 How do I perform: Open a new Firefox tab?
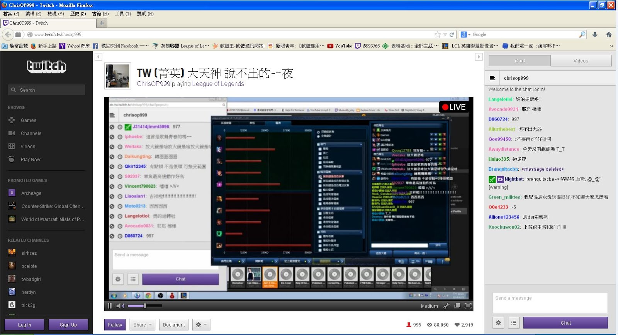pyautogui.click(x=102, y=23)
